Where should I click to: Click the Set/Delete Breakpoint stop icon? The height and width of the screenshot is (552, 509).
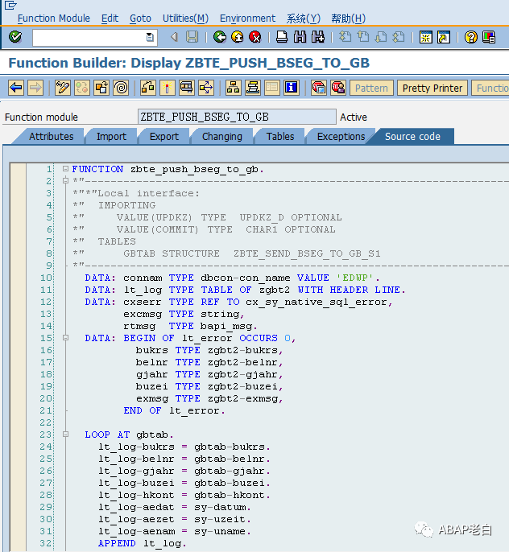319,88
